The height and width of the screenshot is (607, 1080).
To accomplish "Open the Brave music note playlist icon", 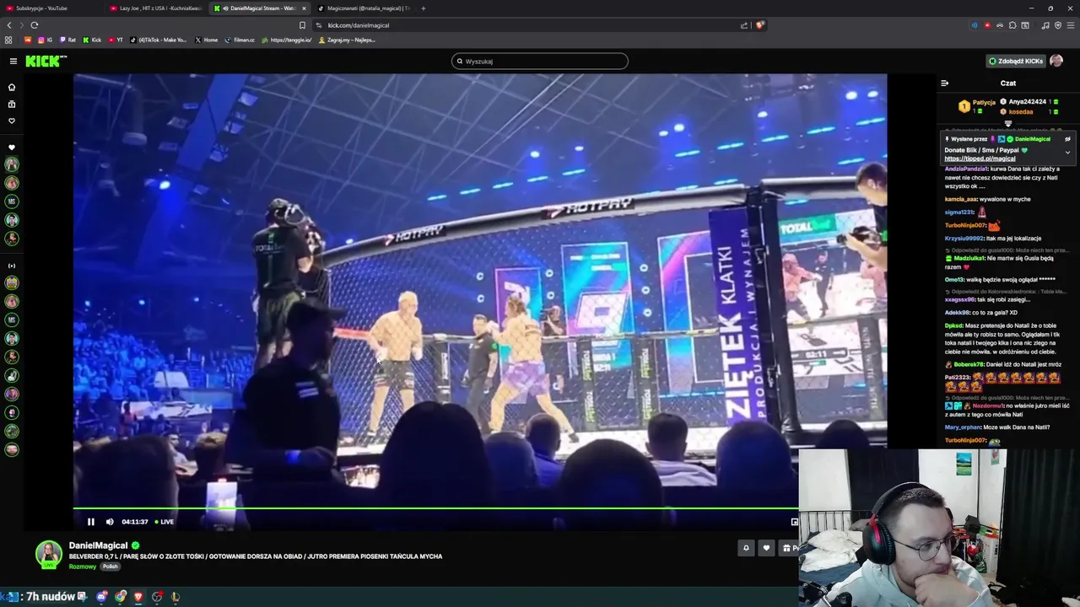I will click(x=1045, y=25).
